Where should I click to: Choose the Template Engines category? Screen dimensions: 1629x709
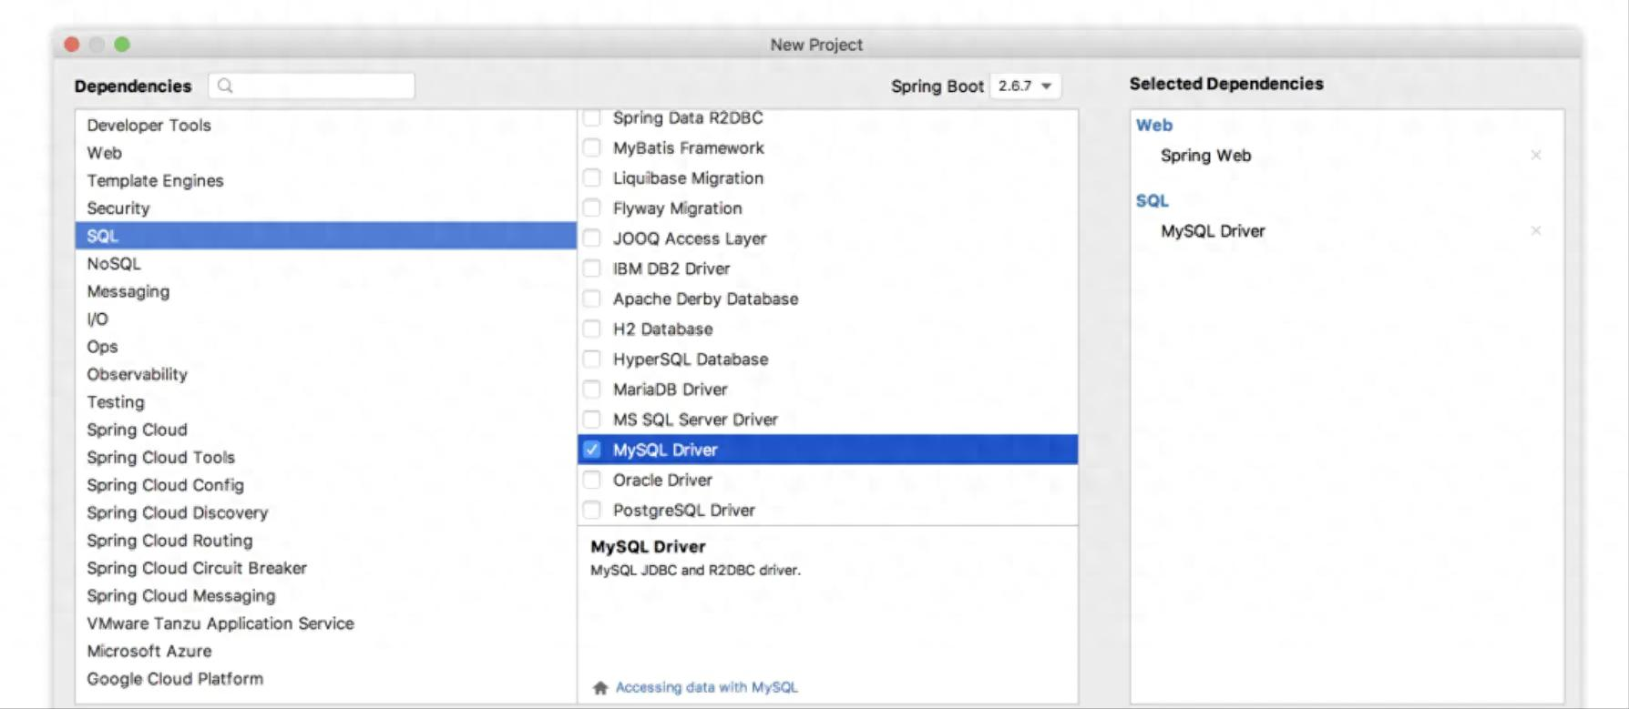326,180
